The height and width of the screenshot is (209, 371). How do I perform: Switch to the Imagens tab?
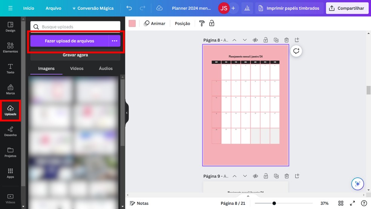[46, 68]
